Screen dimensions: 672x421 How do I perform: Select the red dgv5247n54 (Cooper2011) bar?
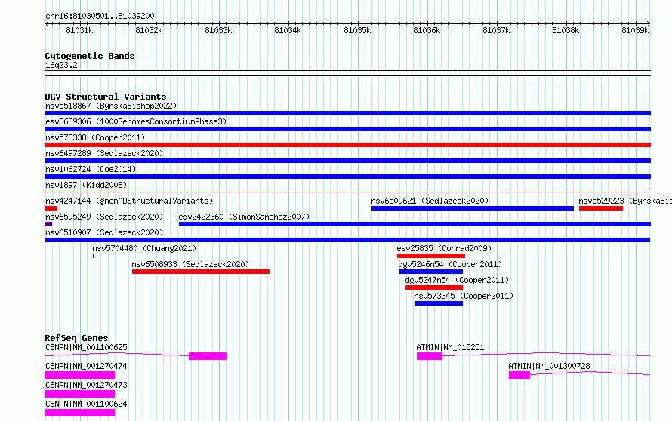tap(434, 287)
